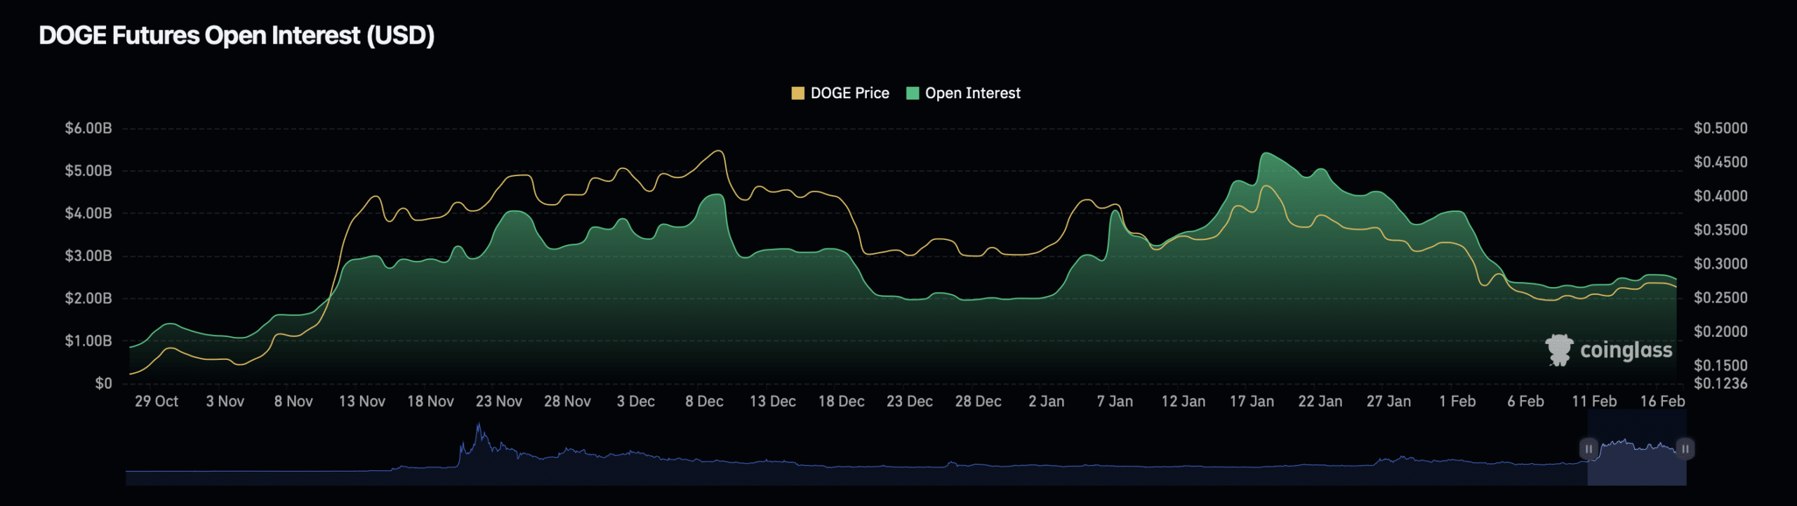Click the 8 Dec x-axis label
Viewport: 1797px width, 506px height.
[704, 401]
